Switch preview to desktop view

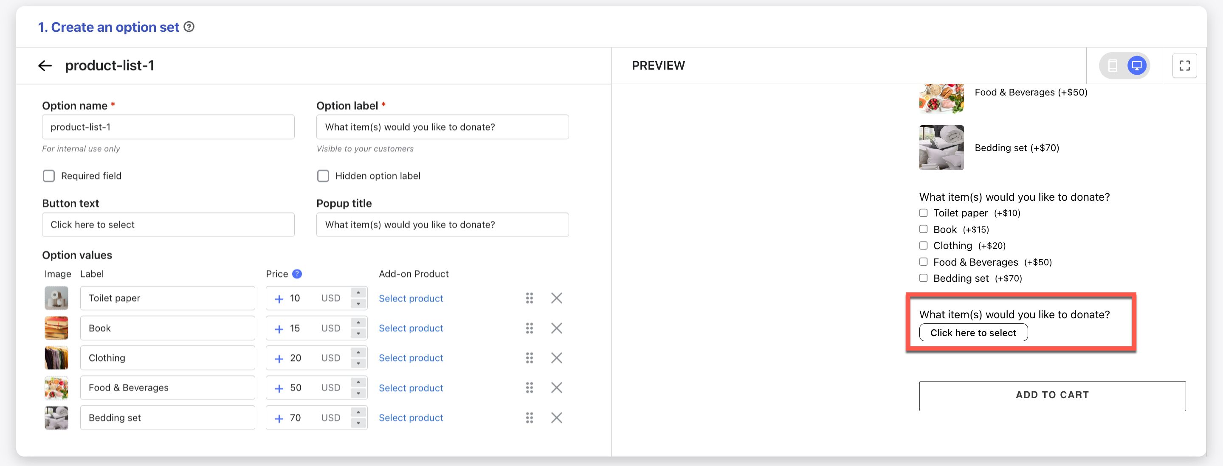coord(1137,65)
